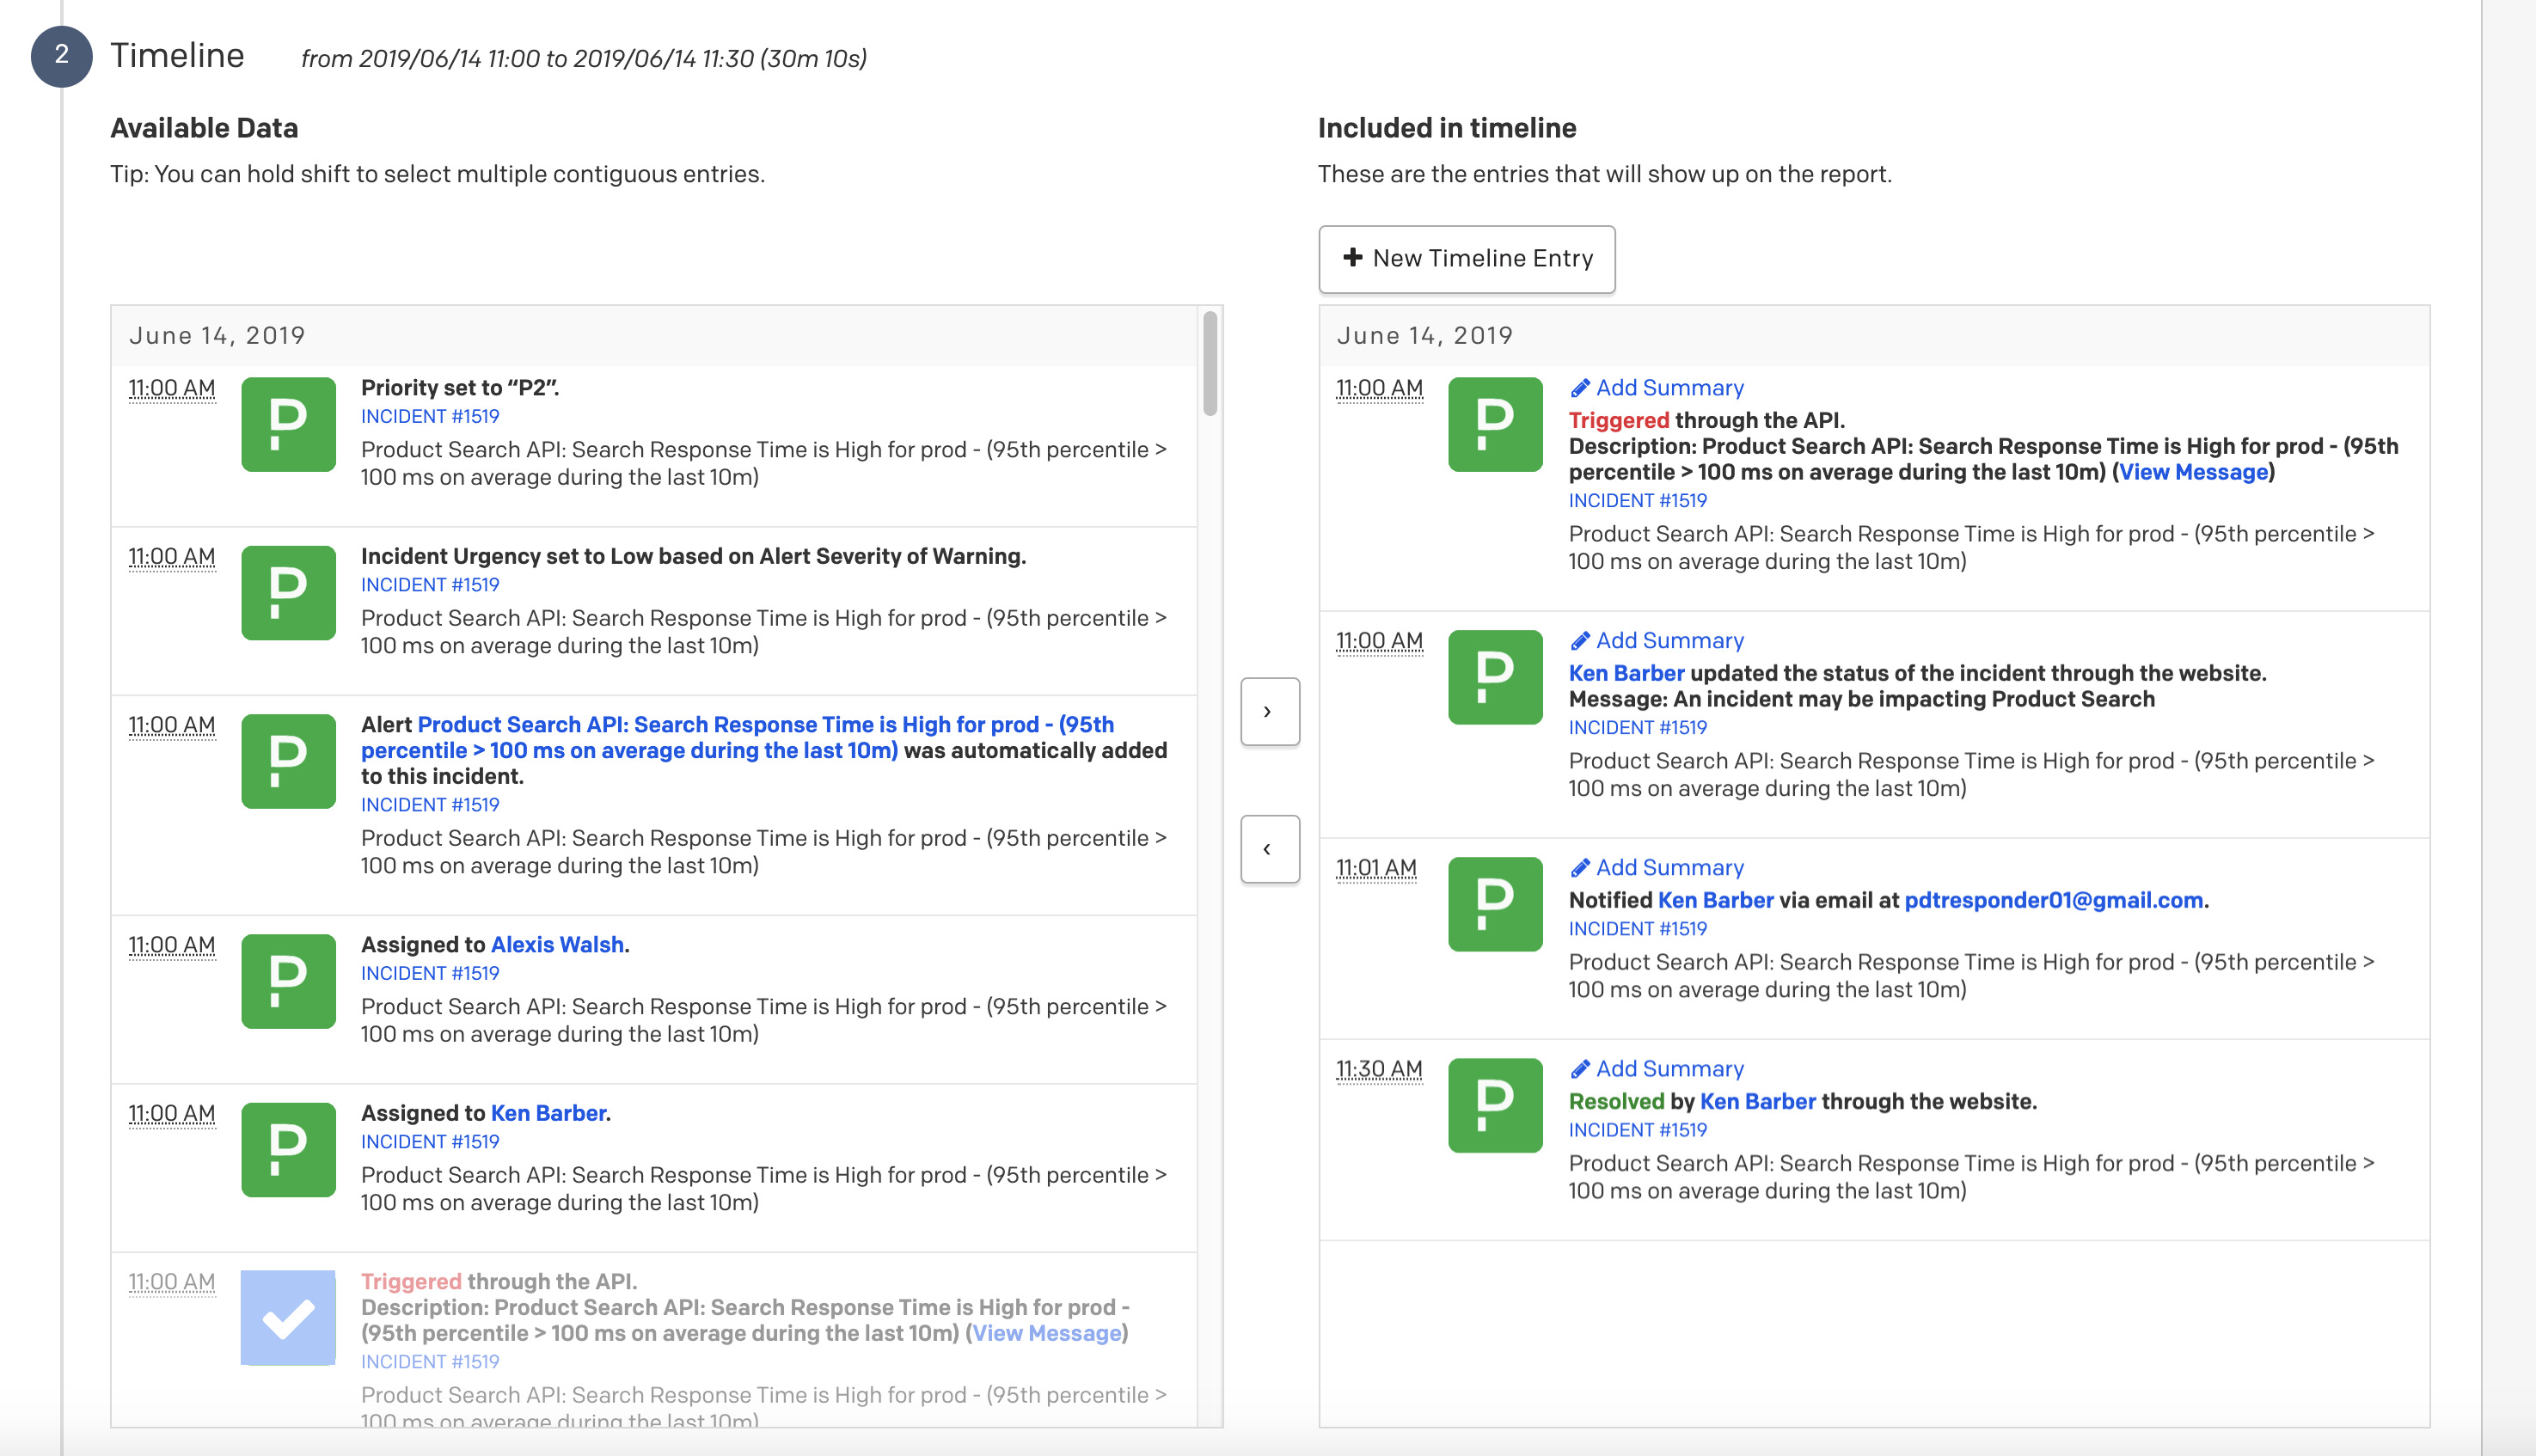2536x1456 pixels.
Task: Uncheck the selected Triggered through the API entry
Action: point(288,1317)
